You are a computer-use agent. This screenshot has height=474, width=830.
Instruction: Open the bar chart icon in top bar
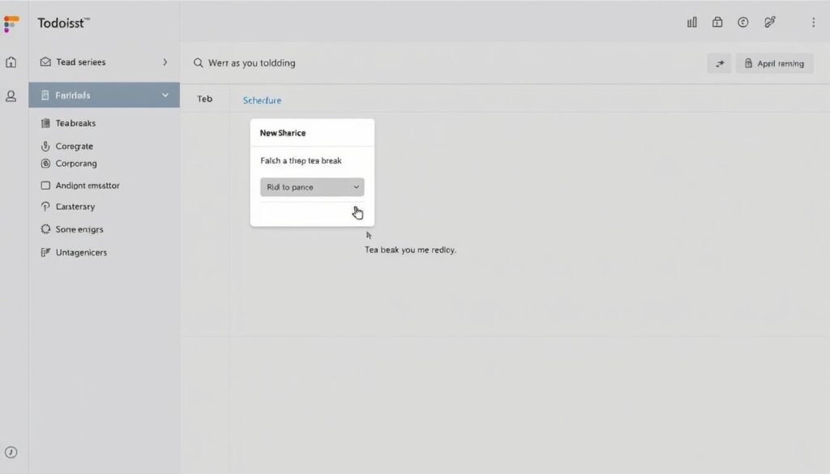692,23
